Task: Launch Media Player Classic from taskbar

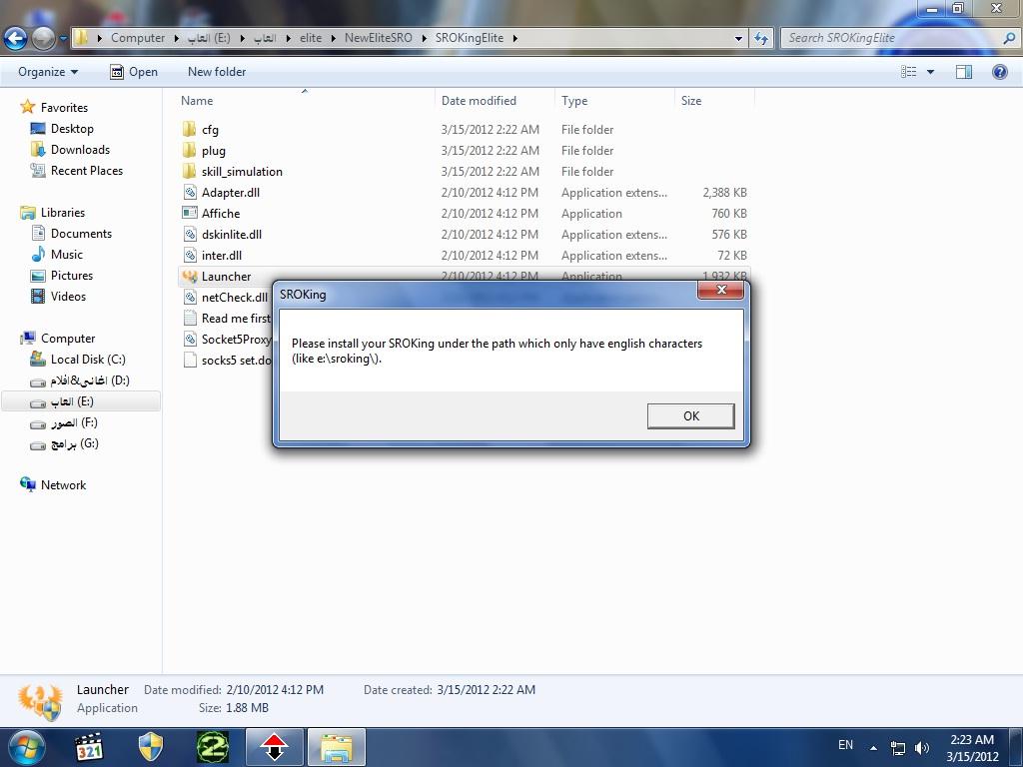Action: pos(89,747)
